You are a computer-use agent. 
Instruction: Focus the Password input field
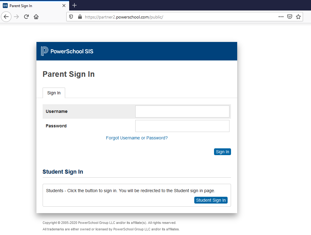(x=182, y=126)
